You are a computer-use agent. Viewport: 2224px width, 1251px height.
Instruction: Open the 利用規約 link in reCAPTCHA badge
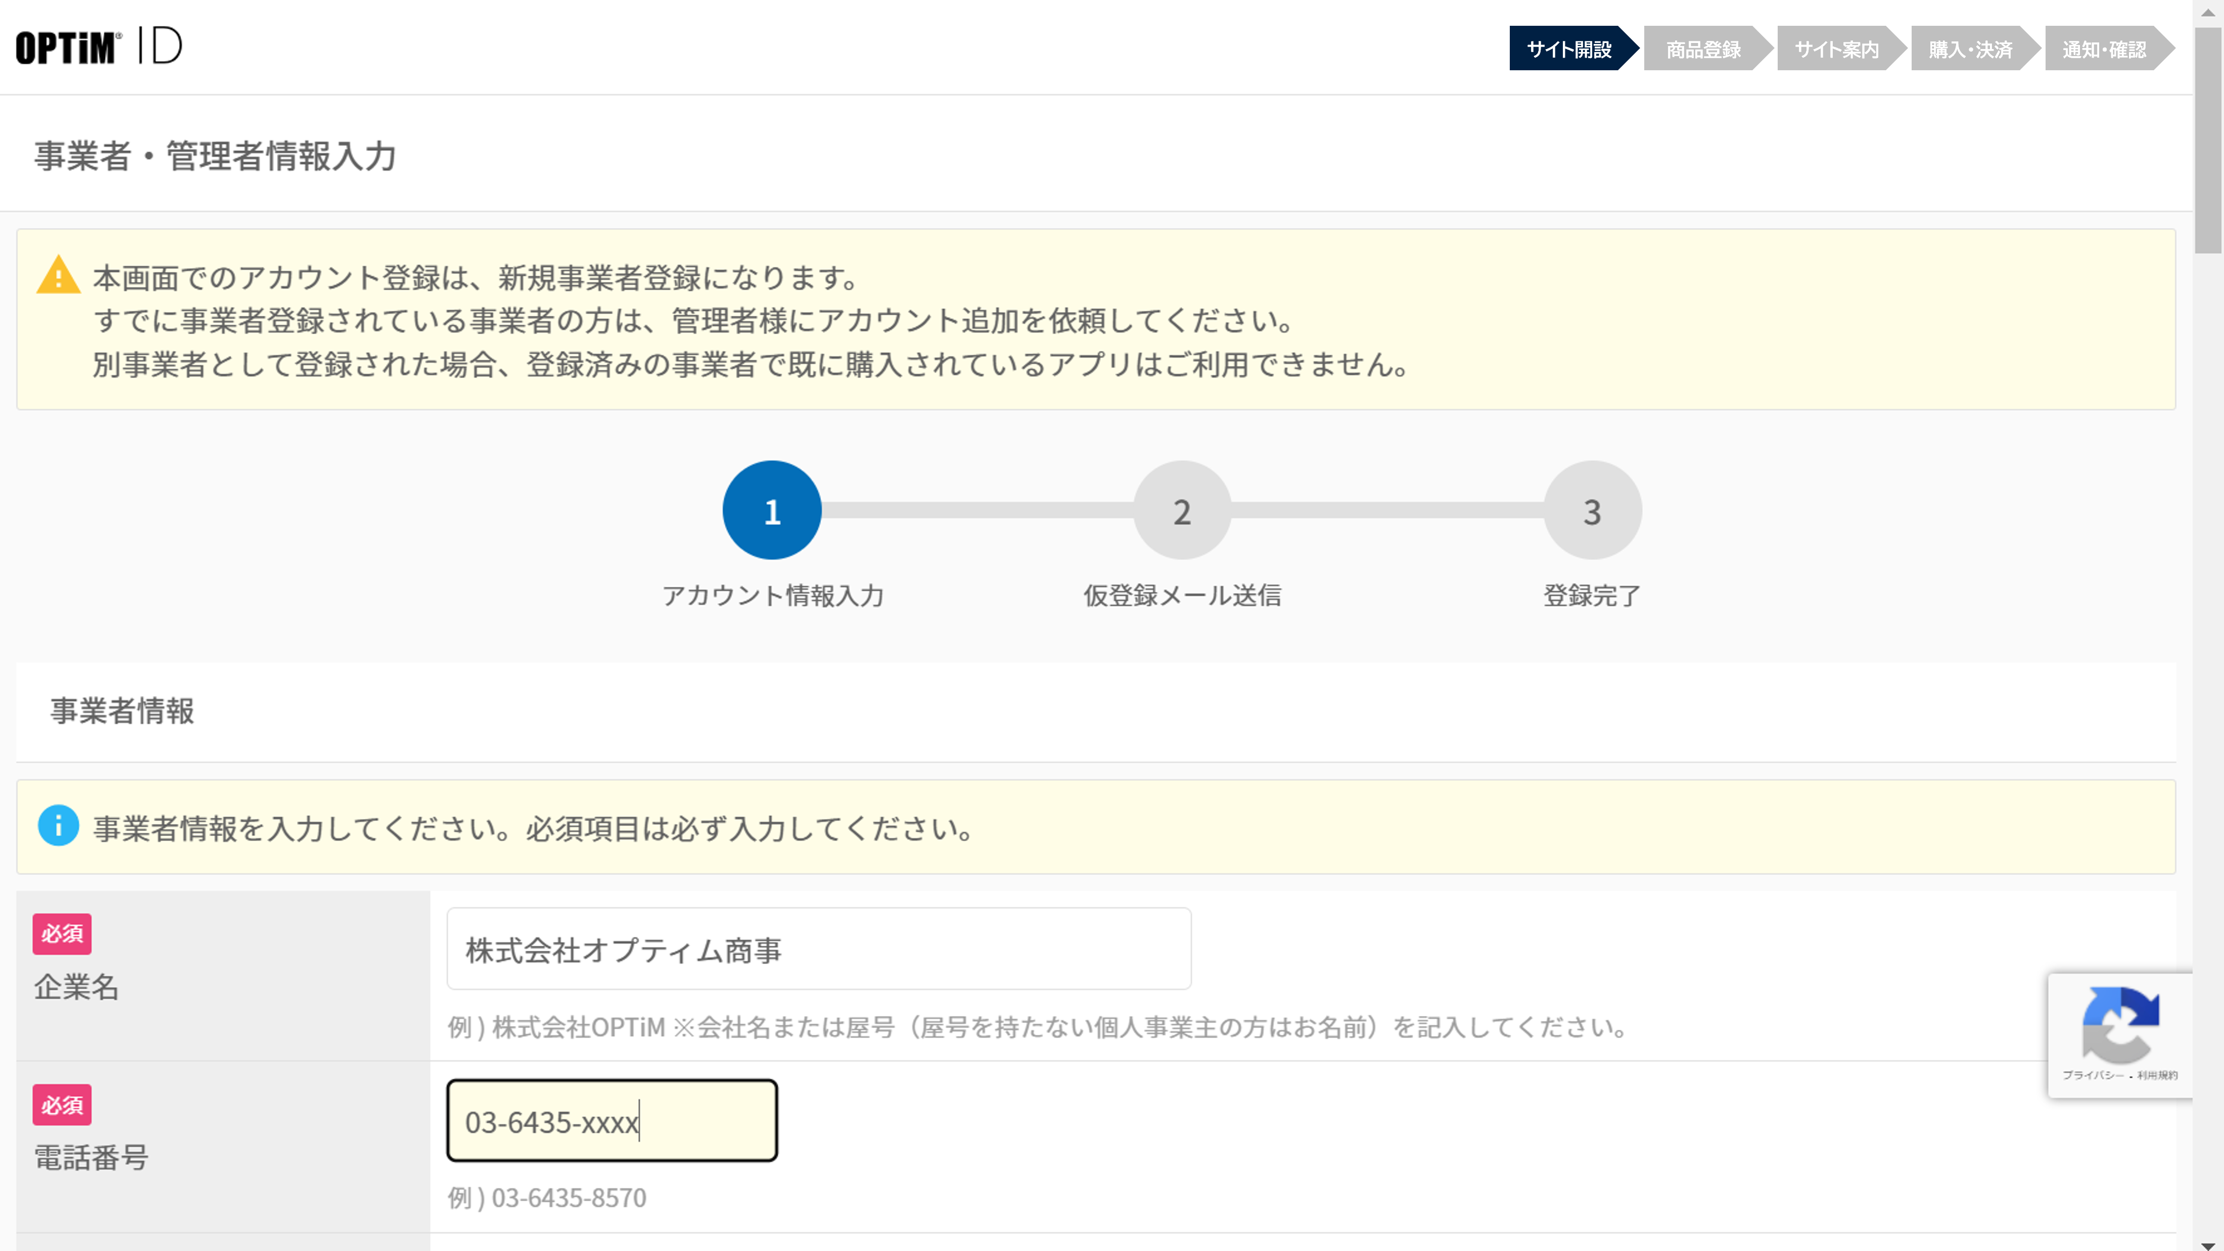[2157, 1075]
